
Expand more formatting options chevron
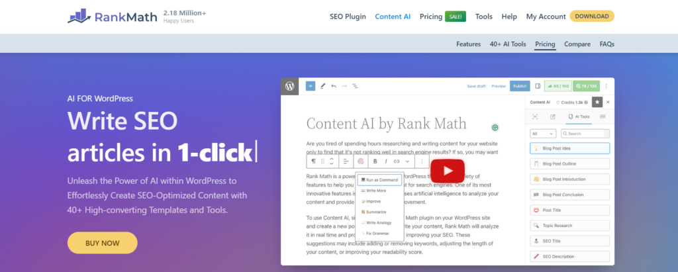pyautogui.click(x=407, y=161)
